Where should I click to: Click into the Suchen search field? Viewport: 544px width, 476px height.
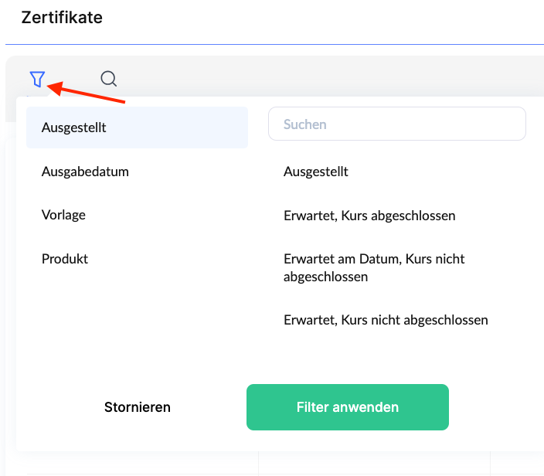[396, 124]
